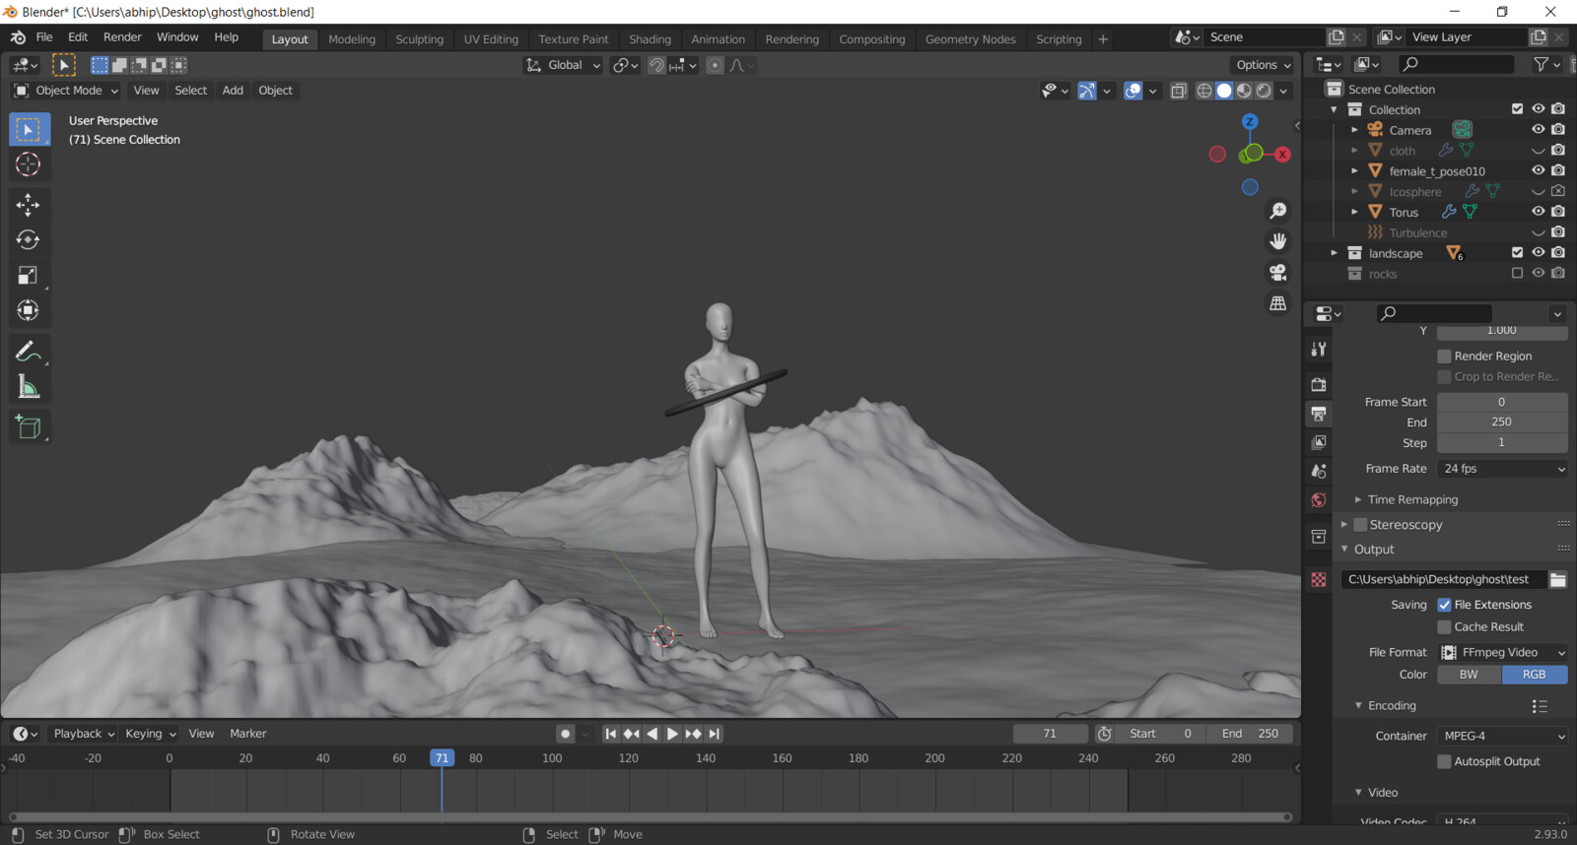Open the World properties tab
The image size is (1577, 845).
[x=1319, y=500]
